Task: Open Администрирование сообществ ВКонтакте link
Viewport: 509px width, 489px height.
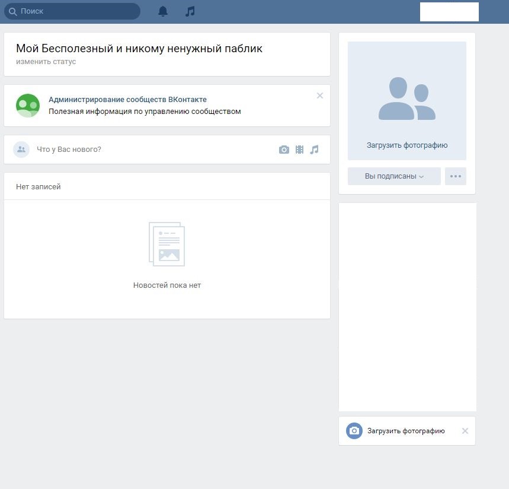Action: click(x=127, y=99)
